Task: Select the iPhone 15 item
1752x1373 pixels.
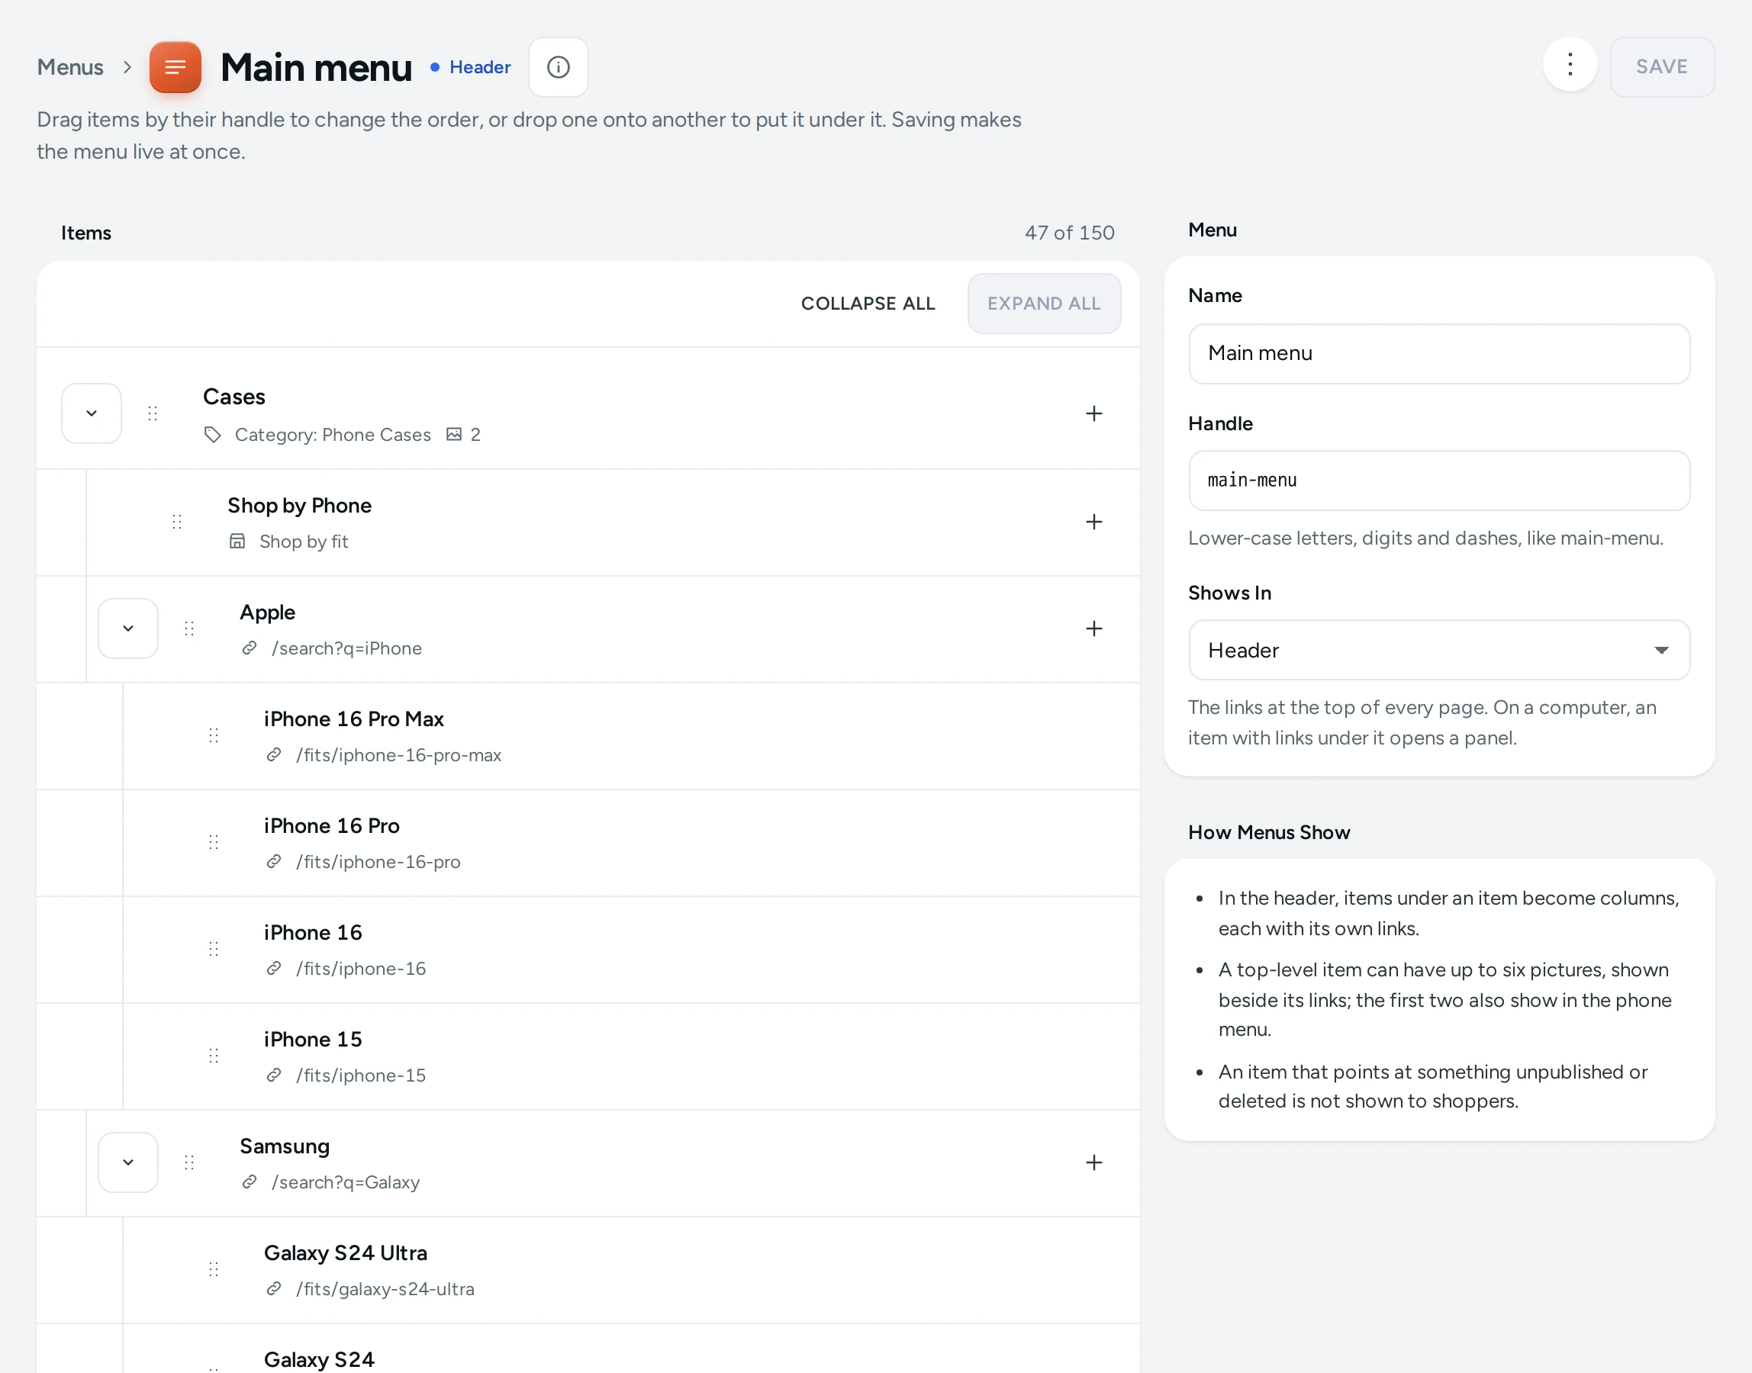Action: (313, 1040)
